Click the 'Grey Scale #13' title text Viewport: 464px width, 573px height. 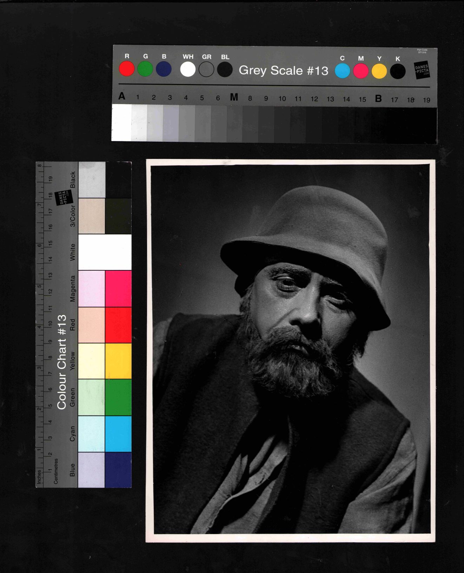tap(283, 70)
